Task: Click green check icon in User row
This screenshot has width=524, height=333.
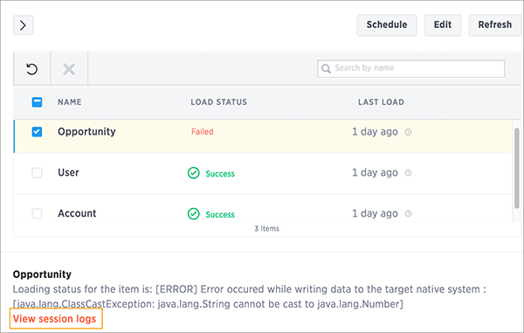Action: [194, 173]
